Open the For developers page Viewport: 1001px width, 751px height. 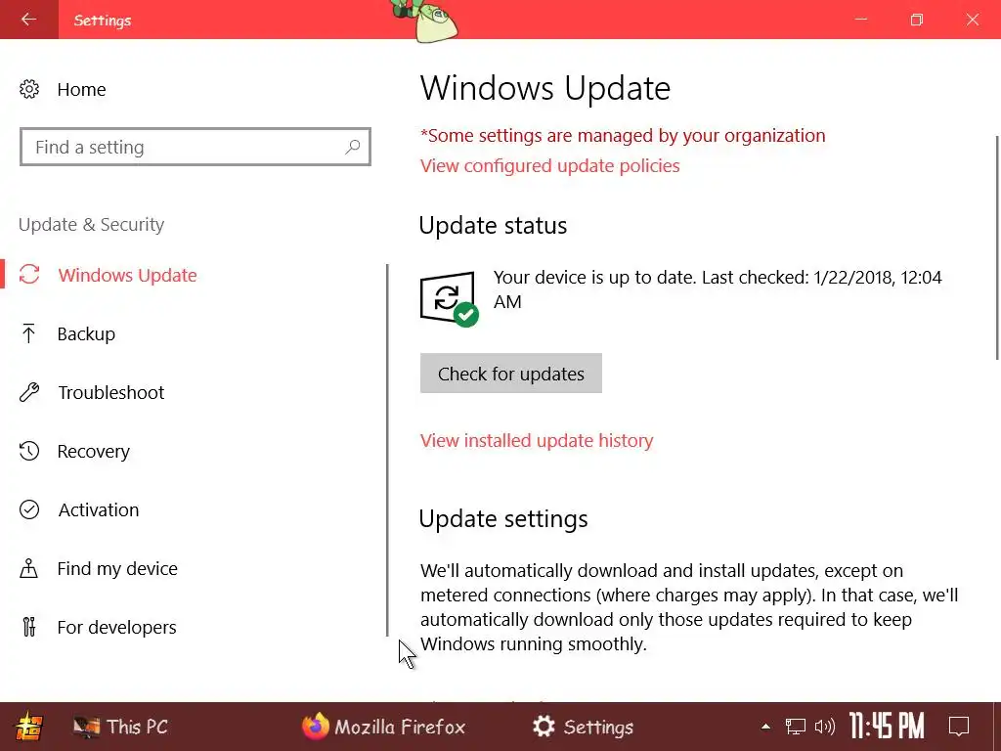click(x=117, y=628)
